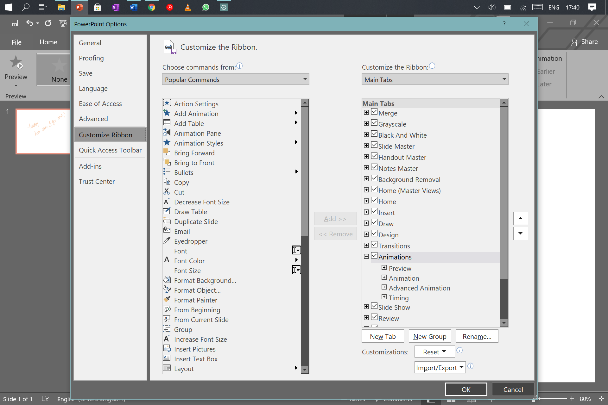Viewport: 608px width, 405px height.
Task: Uncheck the Merge tab checkbox
Action: tap(374, 112)
